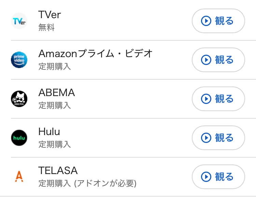This screenshot has width=256, height=199.
Task: Click the 無料 label under TVer
Action: coord(46,28)
